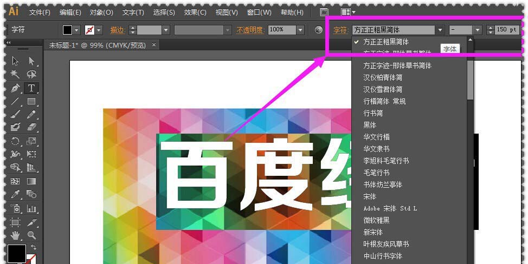
Task: Select the Pen tool
Action: 15,88
